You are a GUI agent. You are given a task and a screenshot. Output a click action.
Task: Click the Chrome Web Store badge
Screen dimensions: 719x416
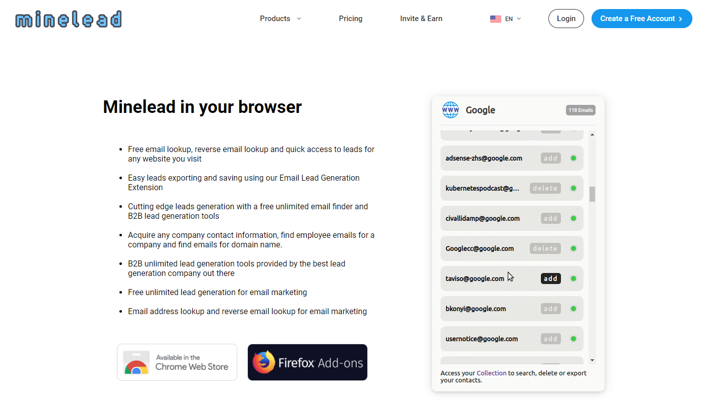pyautogui.click(x=177, y=362)
